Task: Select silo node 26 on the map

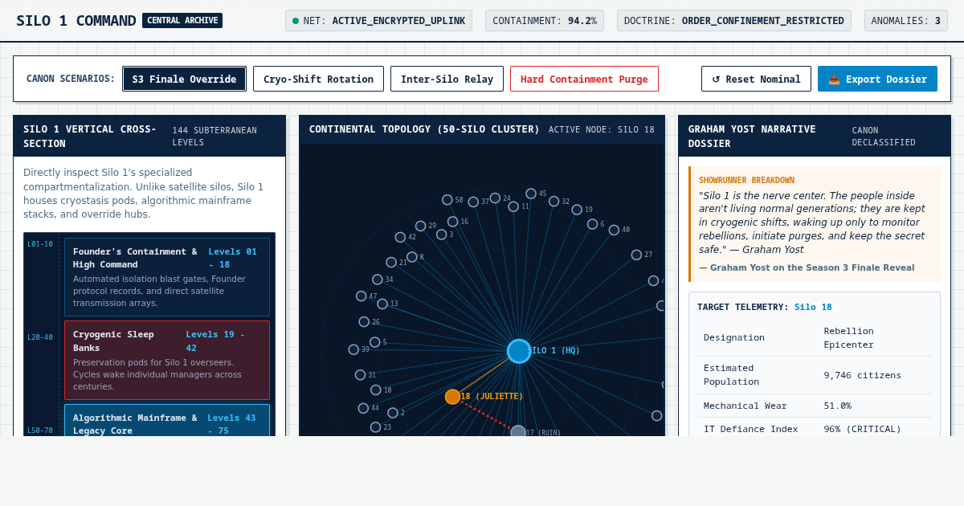Action: (364, 322)
